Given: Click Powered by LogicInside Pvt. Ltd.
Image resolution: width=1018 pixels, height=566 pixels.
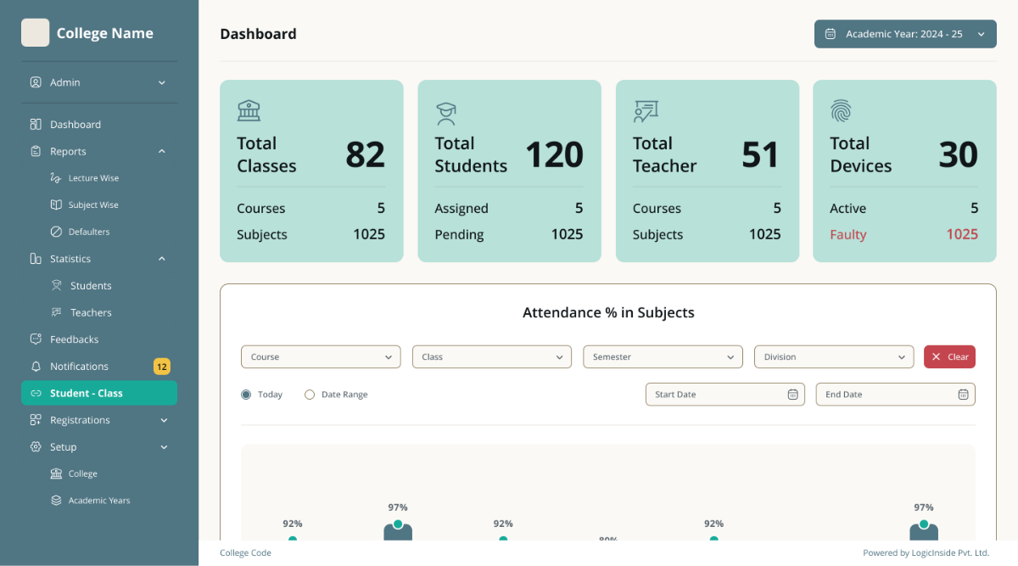Looking at the screenshot, I should 926,553.
